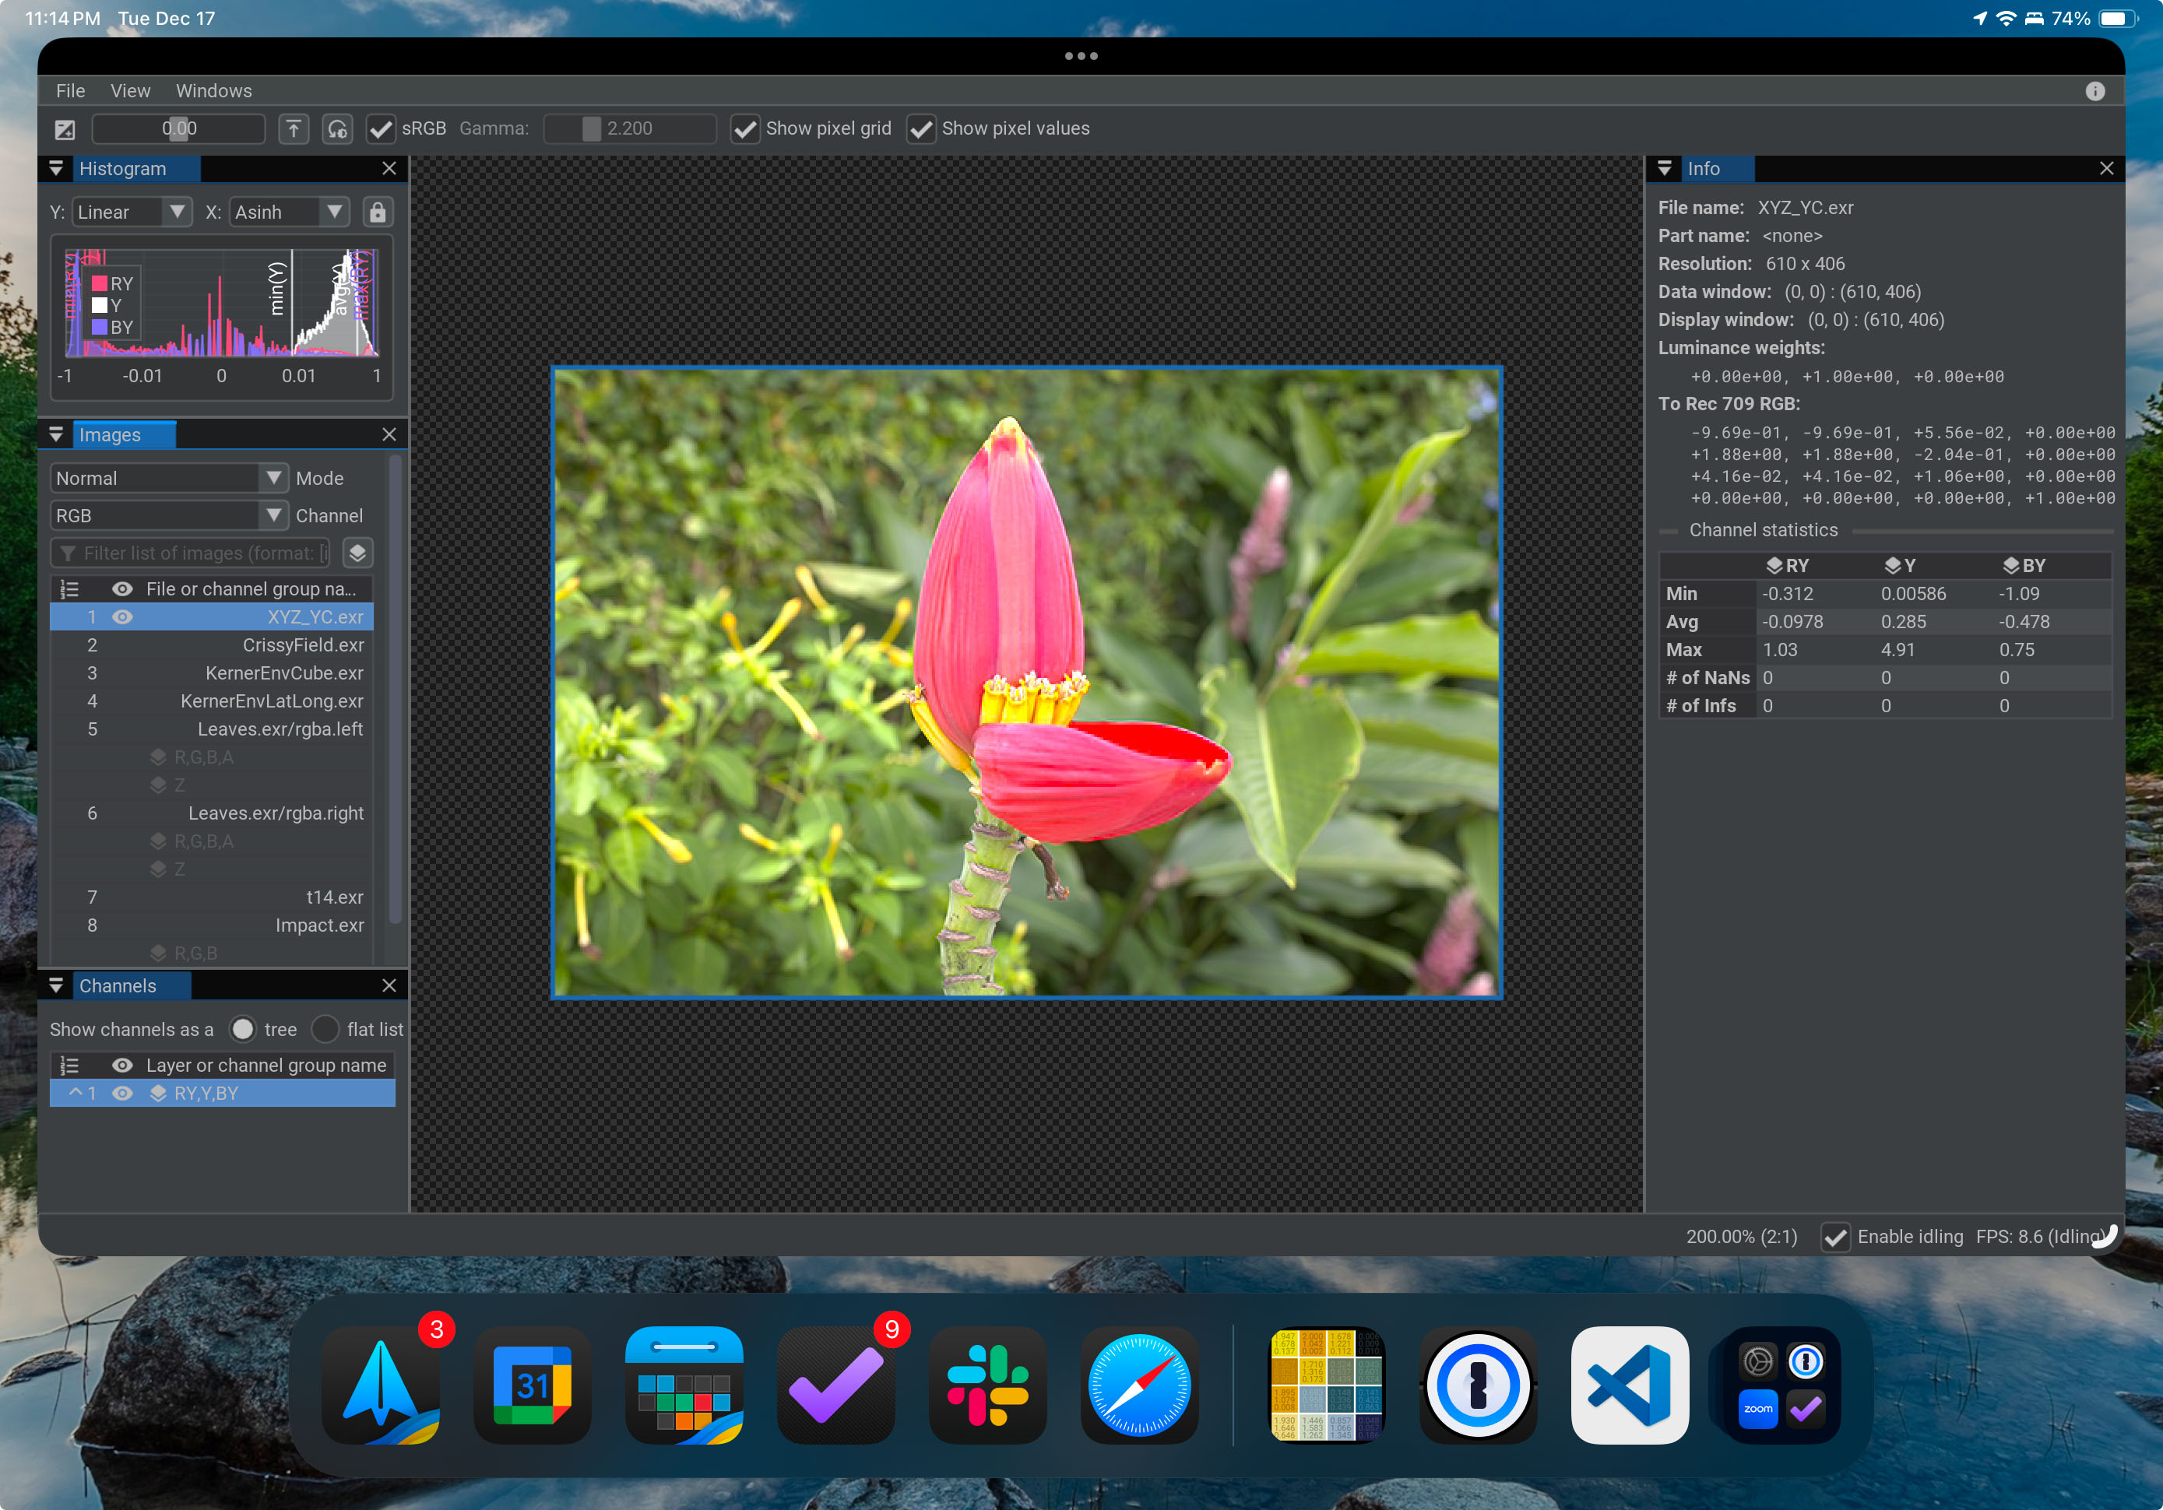Disable the sRGB checkbox
Viewport: 2163px width, 1510px height.
[381, 128]
